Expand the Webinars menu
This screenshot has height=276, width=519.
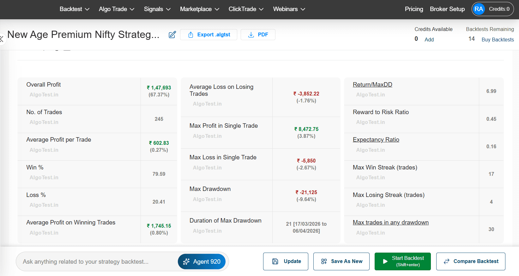pos(289,9)
